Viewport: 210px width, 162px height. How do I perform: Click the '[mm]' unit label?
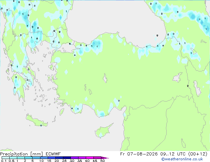coord(36,154)
